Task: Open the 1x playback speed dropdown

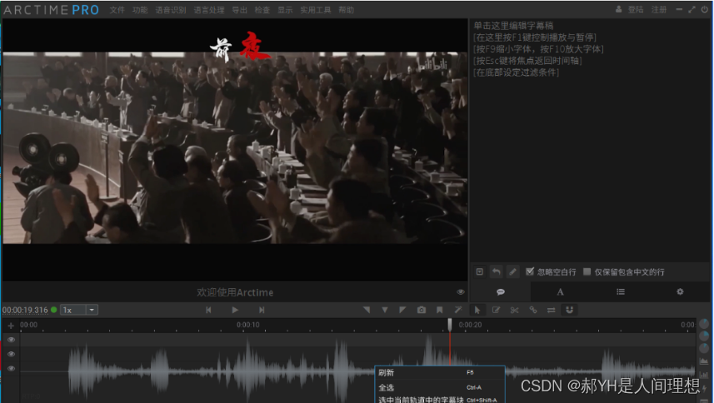Action: tap(79, 310)
